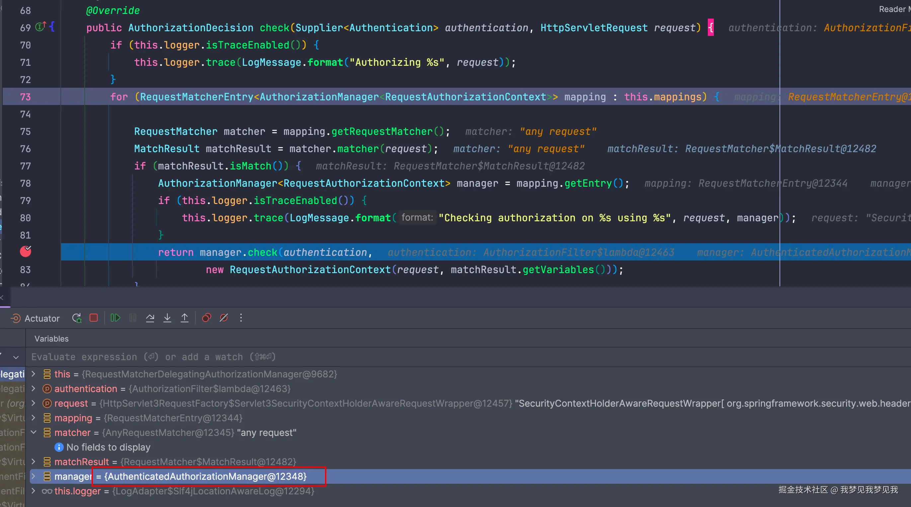Screen dimensions: 911x507
Task: Expand the 'this' variable node
Action: pos(33,374)
